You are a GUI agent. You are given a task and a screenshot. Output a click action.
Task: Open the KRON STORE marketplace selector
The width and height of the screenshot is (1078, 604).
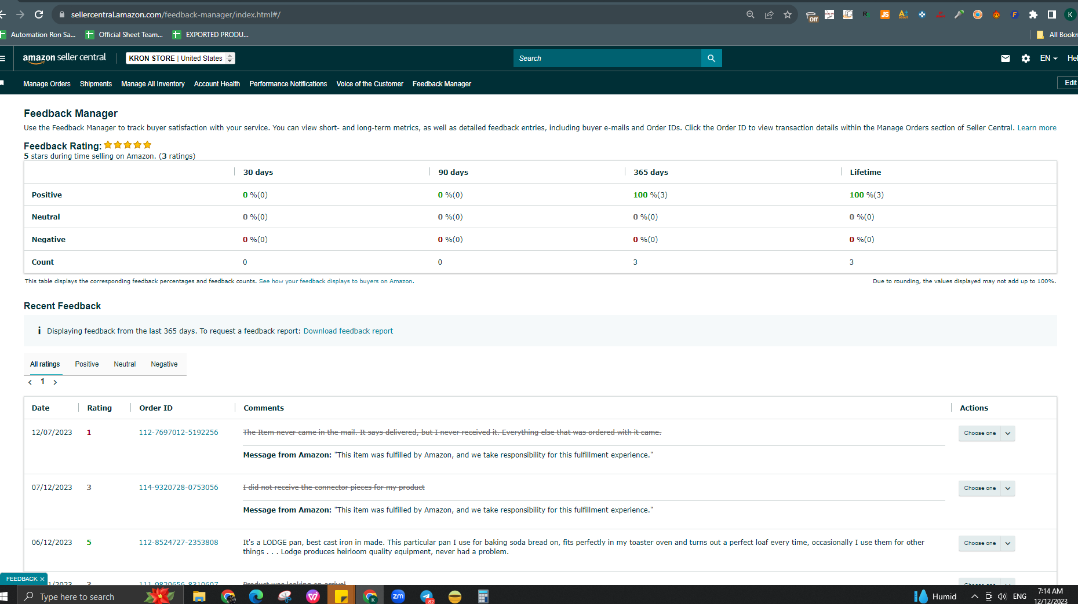[x=180, y=58]
